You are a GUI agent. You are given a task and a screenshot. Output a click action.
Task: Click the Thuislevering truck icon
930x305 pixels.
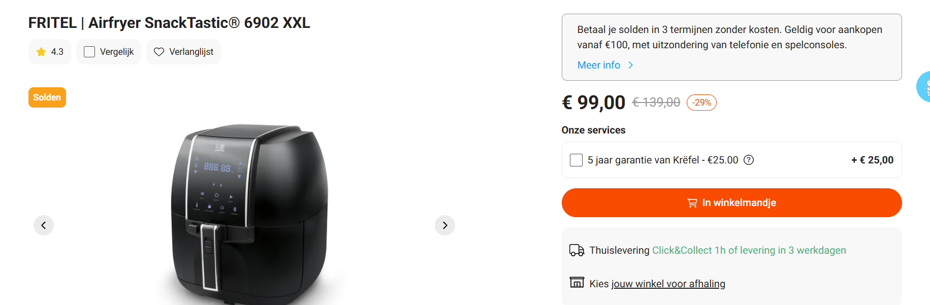pyautogui.click(x=576, y=250)
